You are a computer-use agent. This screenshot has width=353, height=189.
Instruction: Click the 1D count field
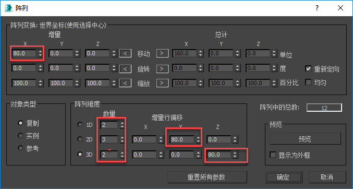click(x=109, y=125)
